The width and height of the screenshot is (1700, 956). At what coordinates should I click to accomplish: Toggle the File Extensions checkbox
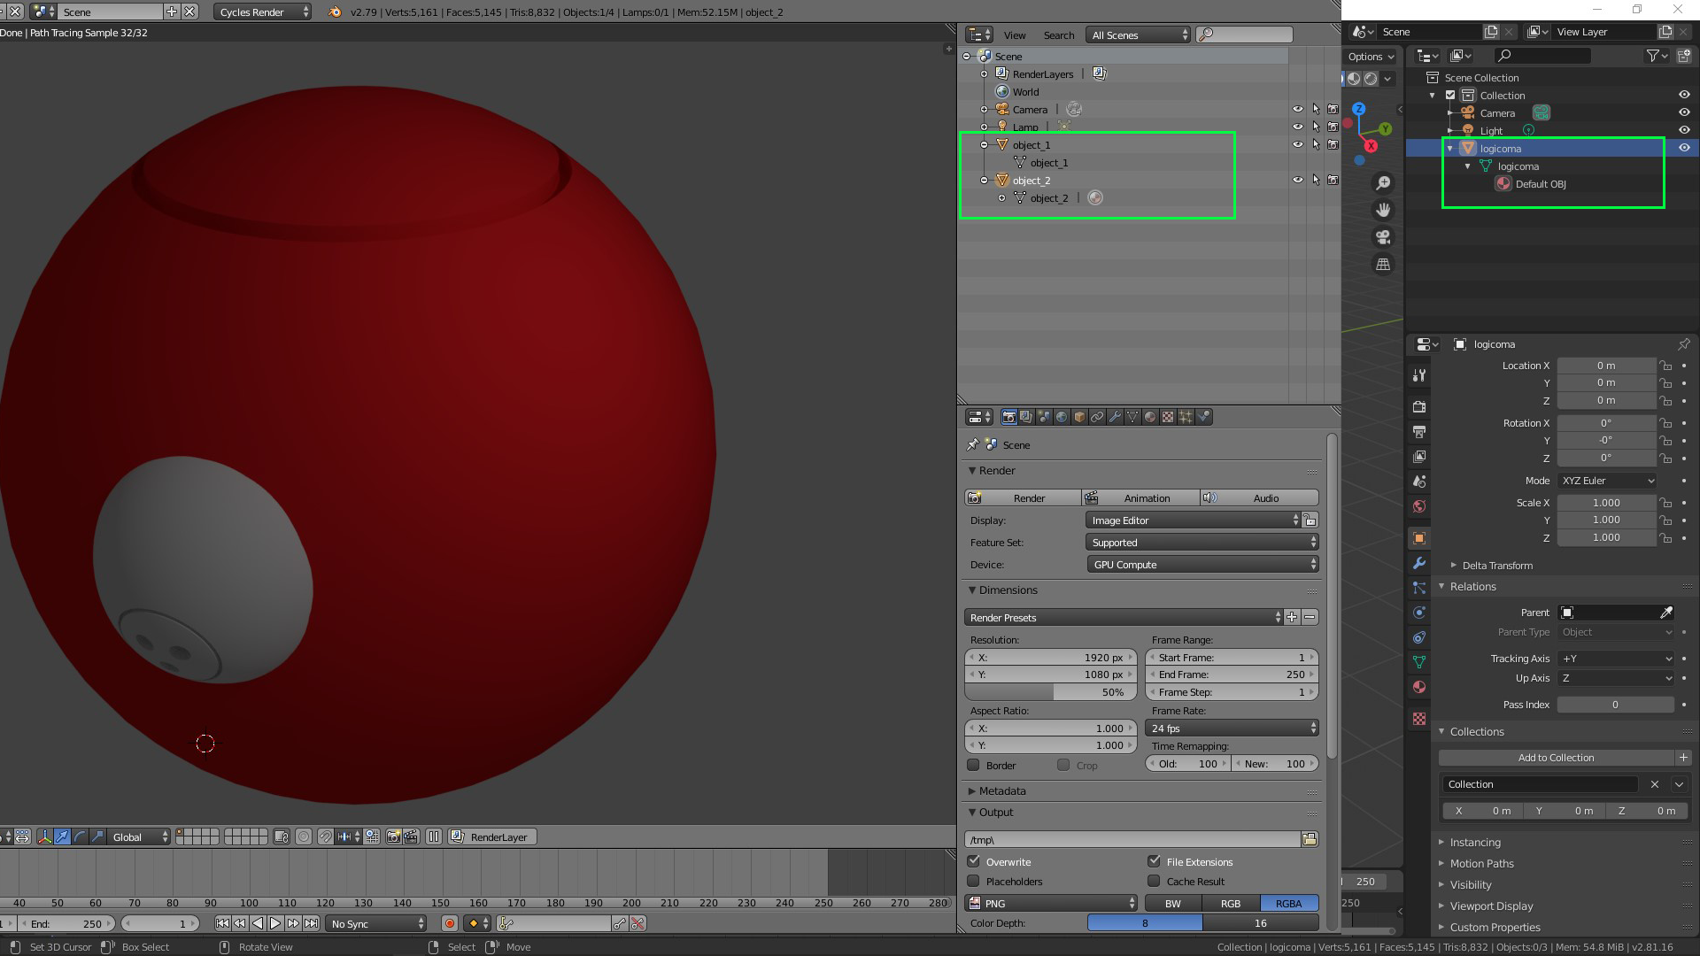[x=1154, y=861]
